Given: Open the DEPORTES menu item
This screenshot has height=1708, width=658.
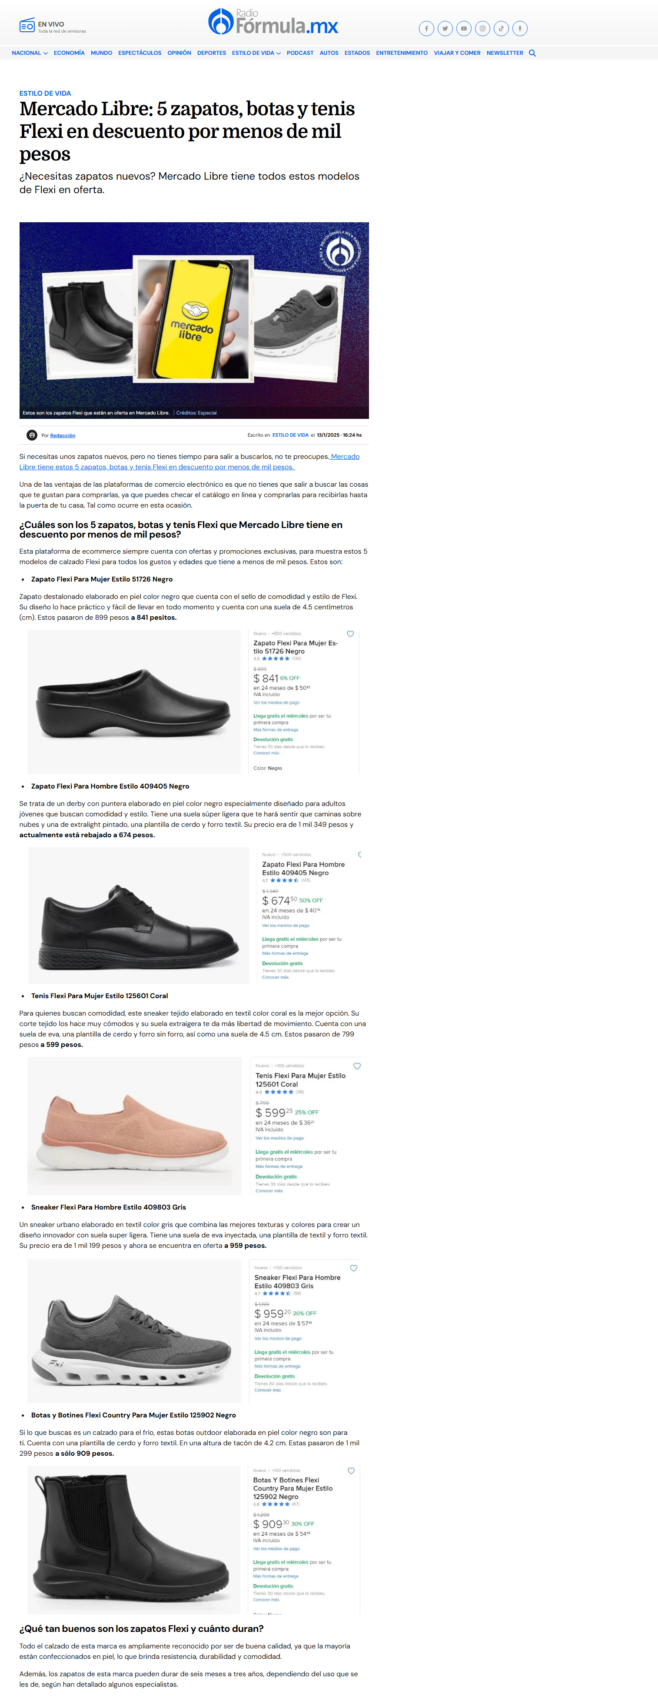Looking at the screenshot, I should (x=211, y=53).
